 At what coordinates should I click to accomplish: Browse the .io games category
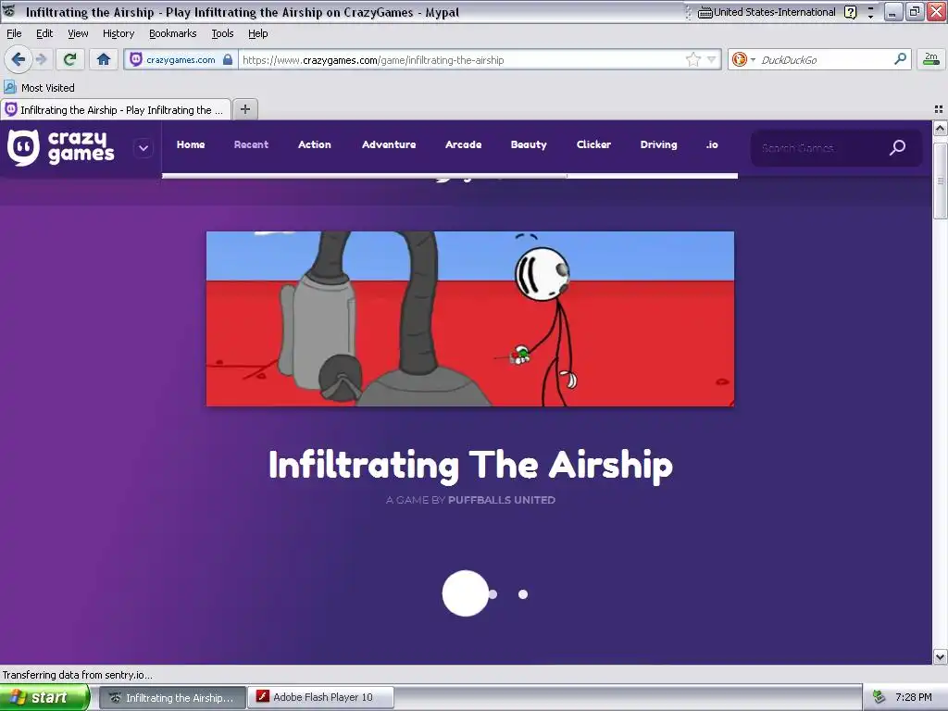[712, 144]
